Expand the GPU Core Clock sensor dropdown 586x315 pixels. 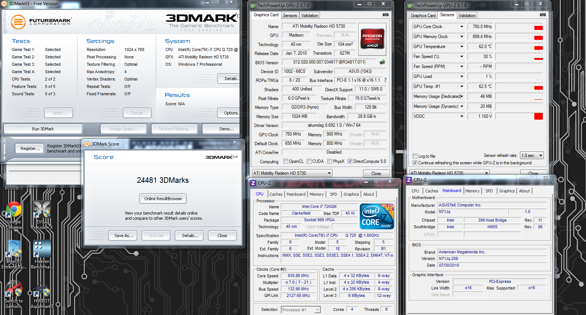tap(462, 27)
